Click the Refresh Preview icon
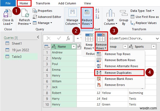160x111 pixels. coord(25,13)
